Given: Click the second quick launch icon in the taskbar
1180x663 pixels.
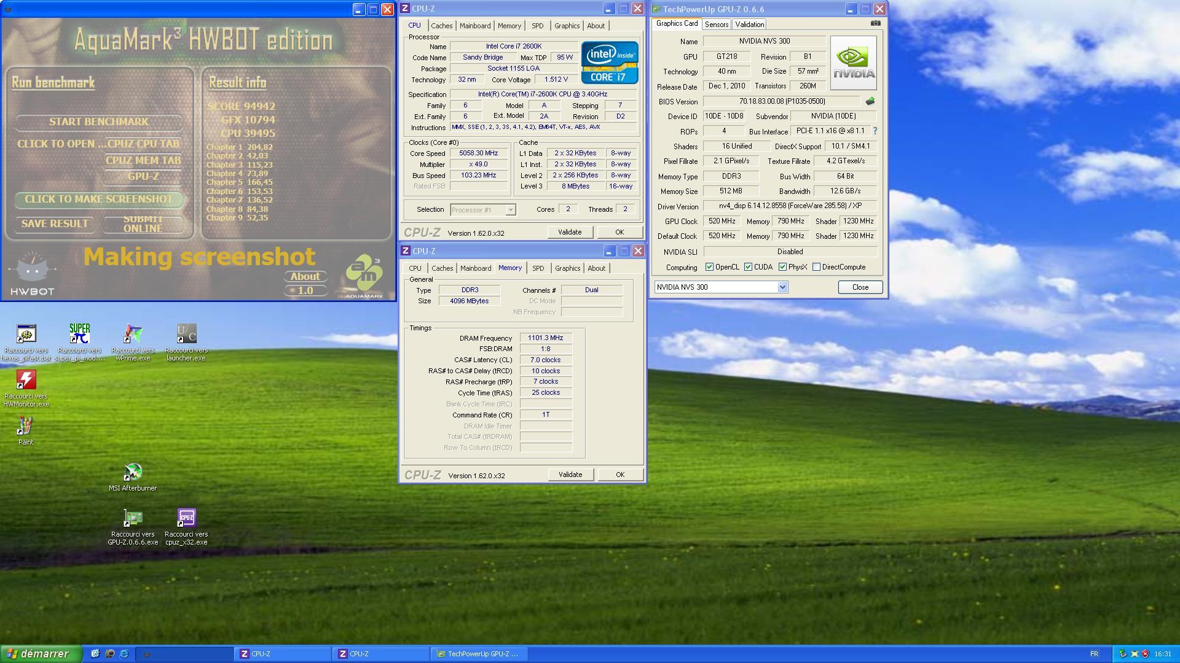Looking at the screenshot, I should [x=109, y=654].
